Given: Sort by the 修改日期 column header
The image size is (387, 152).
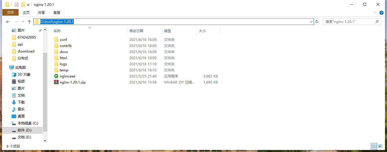Looking at the screenshot, I should point(136,31).
